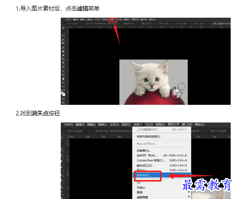Image resolution: width=236 pixels, height=199 pixels.
Task: Choose 自适应广角(A)... menu entry
Action: click(x=162, y=156)
